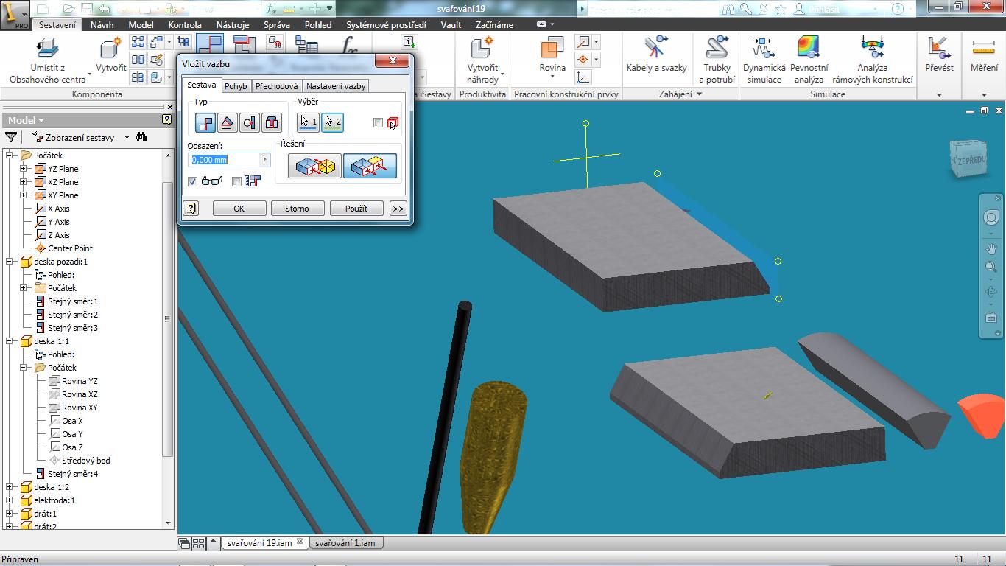1006x566 pixels.
Task: Open the Správa ribbon tab
Action: pos(277,24)
